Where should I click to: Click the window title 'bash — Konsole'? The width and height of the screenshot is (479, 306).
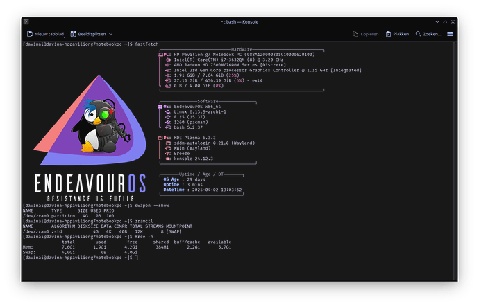239,21
